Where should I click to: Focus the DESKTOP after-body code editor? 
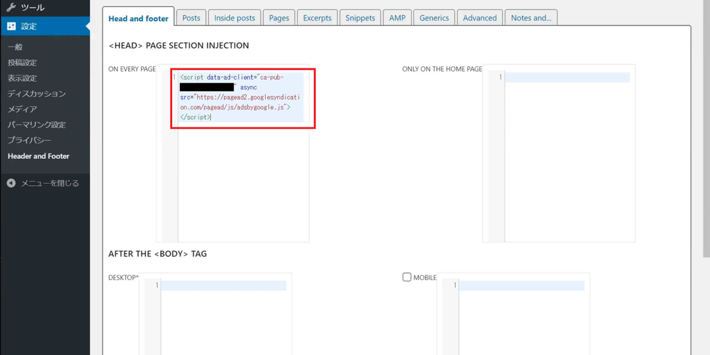coord(215,314)
